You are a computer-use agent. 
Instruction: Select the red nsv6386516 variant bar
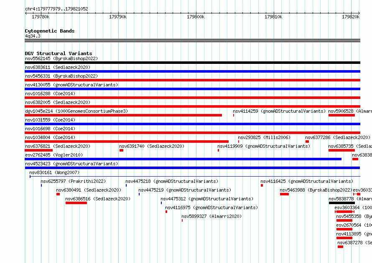pyautogui.click(x=76, y=203)
